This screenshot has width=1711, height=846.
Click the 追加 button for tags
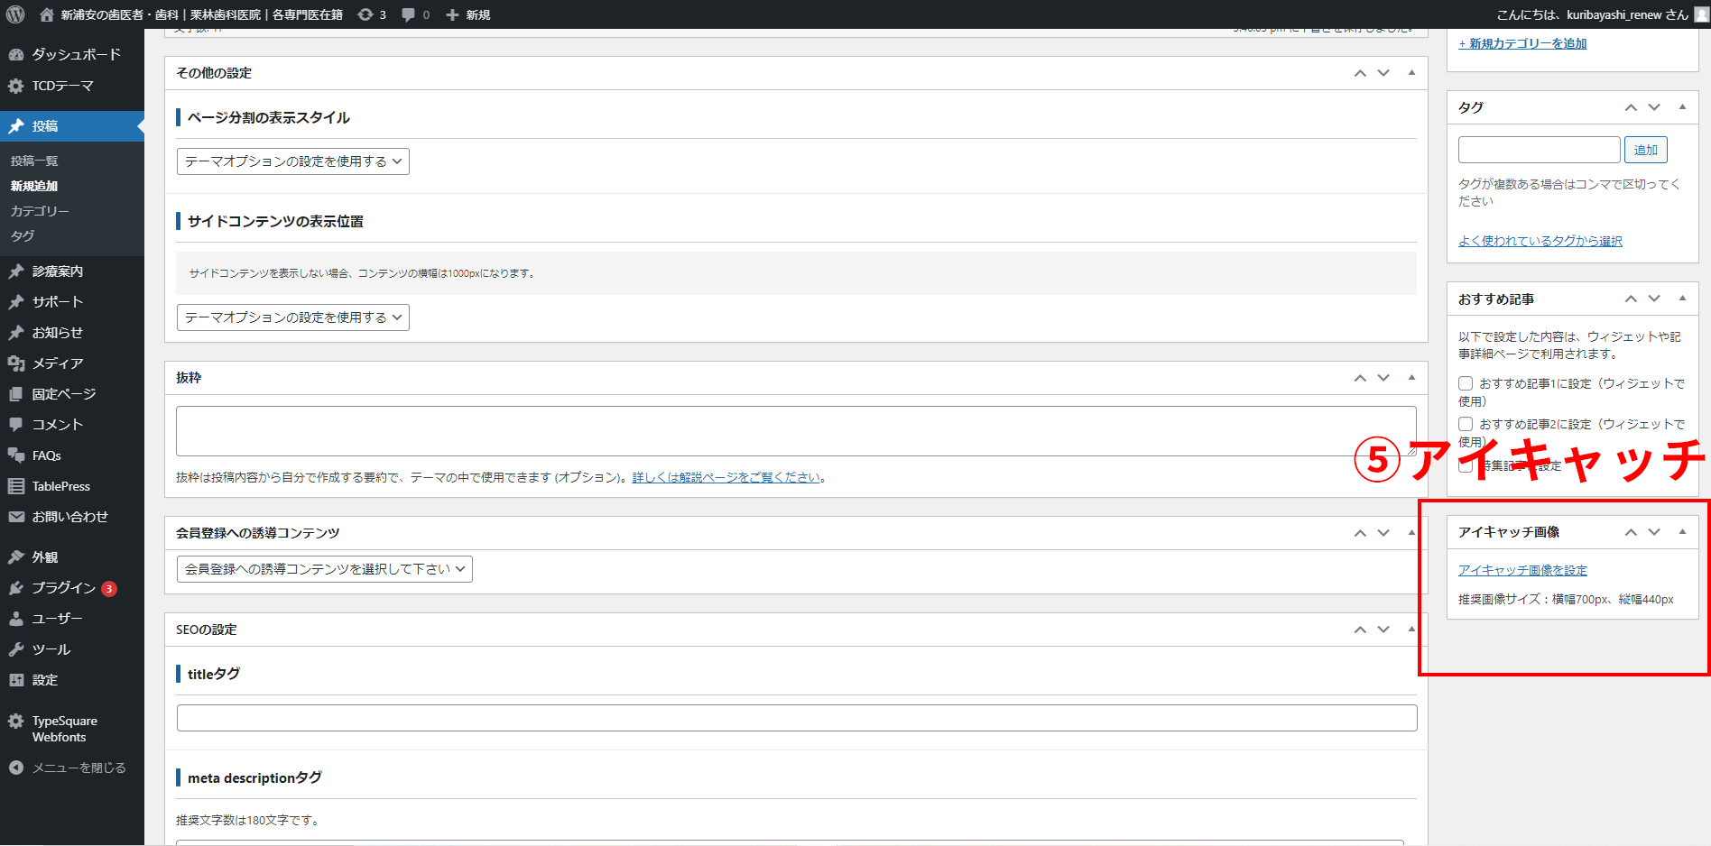(1645, 150)
